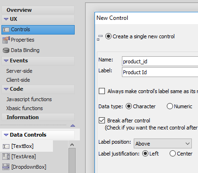Select [DropdownBox] label in Data Controls
The width and height of the screenshot is (198, 173).
(x=29, y=167)
